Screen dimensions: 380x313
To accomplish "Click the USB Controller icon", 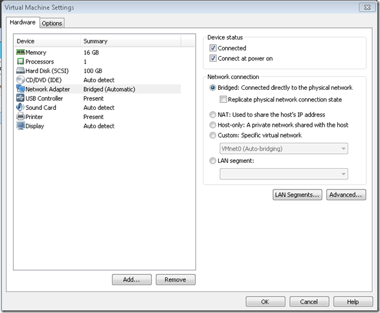I will click(x=20, y=98).
